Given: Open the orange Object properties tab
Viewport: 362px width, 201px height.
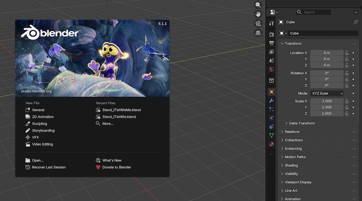Looking at the screenshot, I should 271,92.
